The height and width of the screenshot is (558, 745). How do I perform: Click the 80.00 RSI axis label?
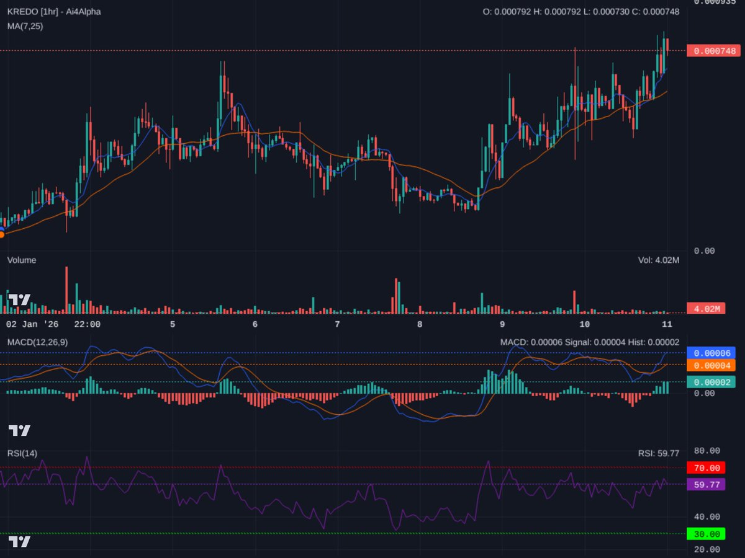[706, 451]
